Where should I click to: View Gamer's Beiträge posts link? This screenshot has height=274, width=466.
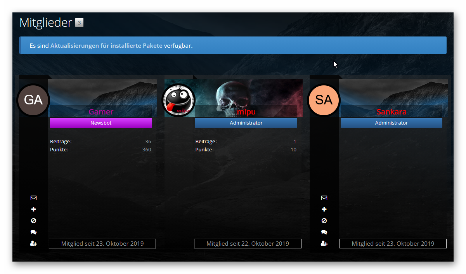(60, 142)
